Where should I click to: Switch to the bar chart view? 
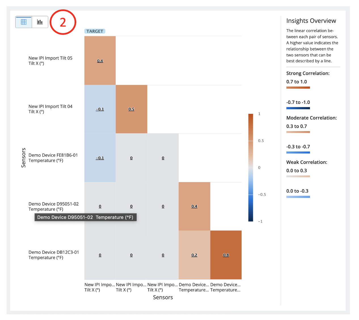tap(40, 22)
